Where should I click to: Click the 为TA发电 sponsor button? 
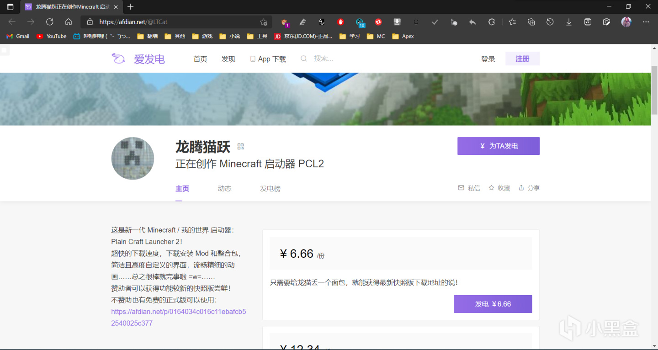click(x=499, y=146)
